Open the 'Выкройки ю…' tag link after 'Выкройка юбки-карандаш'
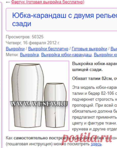The image size is (117, 148). coord(106,55)
